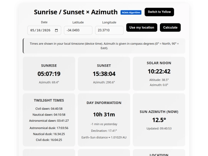Click the Calculate button
The height and width of the screenshot is (156, 208).
[x=170, y=27]
